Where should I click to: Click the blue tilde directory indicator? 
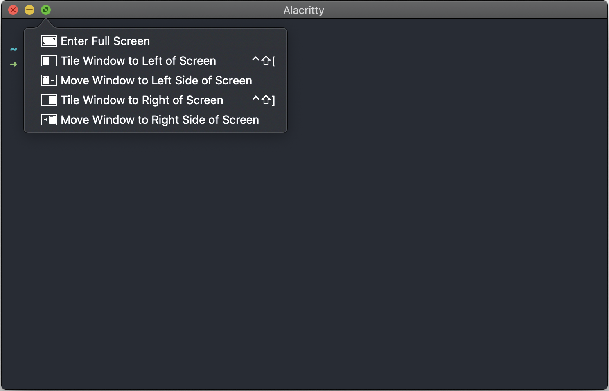[14, 49]
